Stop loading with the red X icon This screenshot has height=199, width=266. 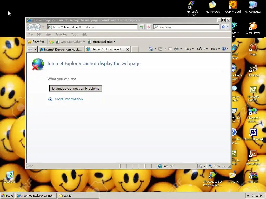tap(148, 27)
